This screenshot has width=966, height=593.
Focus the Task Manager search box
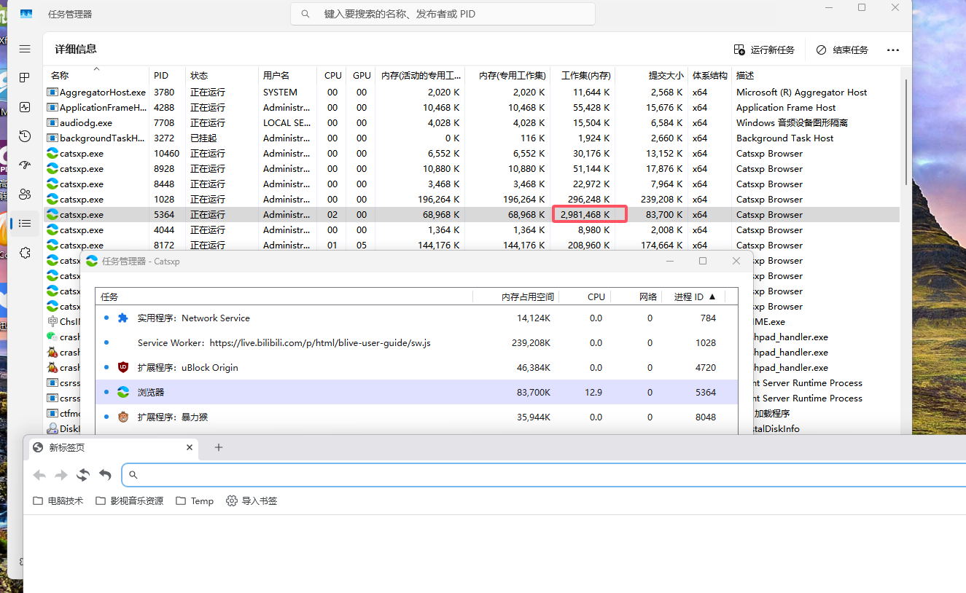[x=443, y=14]
